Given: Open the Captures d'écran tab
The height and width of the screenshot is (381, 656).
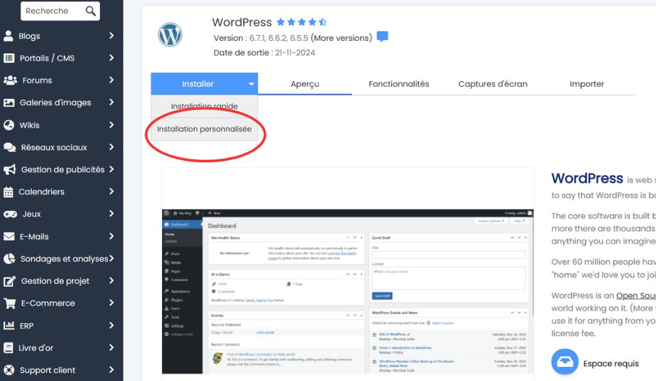Looking at the screenshot, I should point(493,84).
